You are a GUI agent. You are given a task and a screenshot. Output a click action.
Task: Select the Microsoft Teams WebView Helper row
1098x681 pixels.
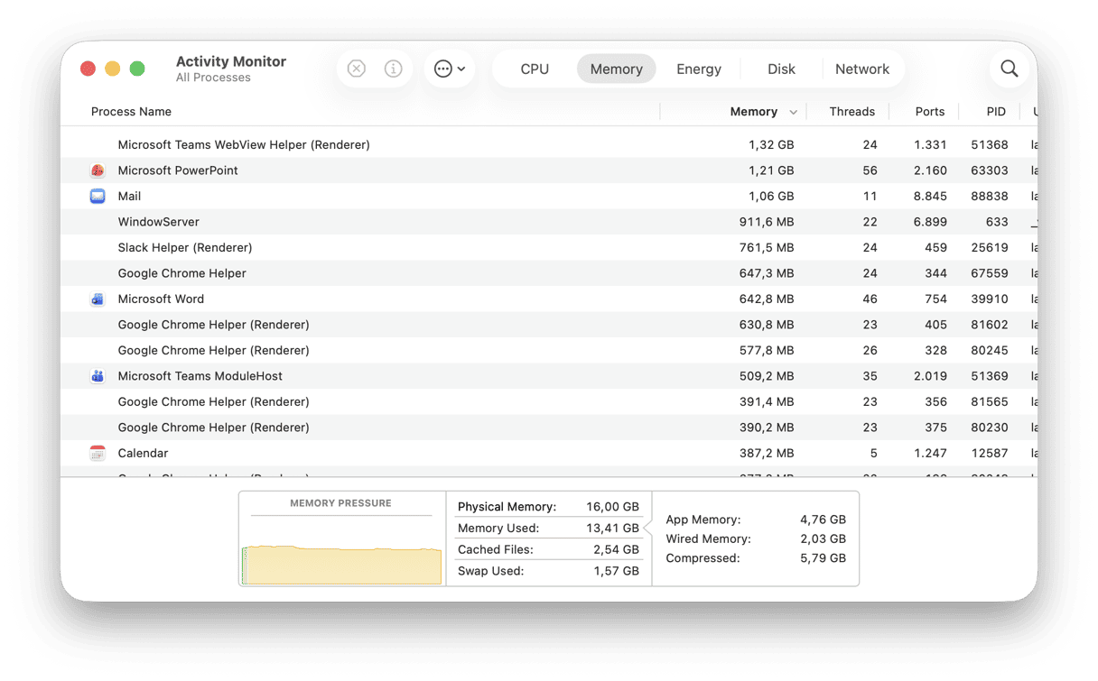click(549, 144)
